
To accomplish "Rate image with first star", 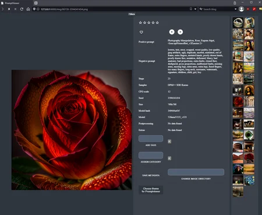I will click(x=140, y=23).
